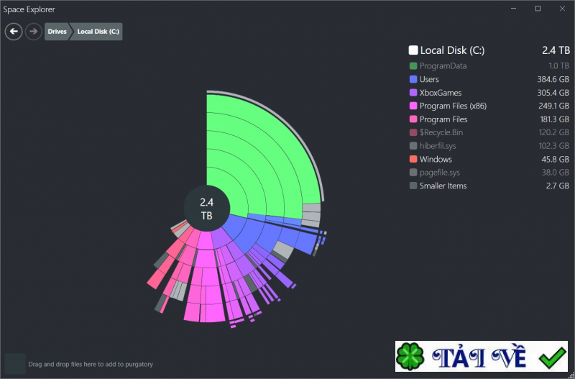Click the drag and drop purgatory hint text
The image size is (575, 379).
[x=91, y=365]
